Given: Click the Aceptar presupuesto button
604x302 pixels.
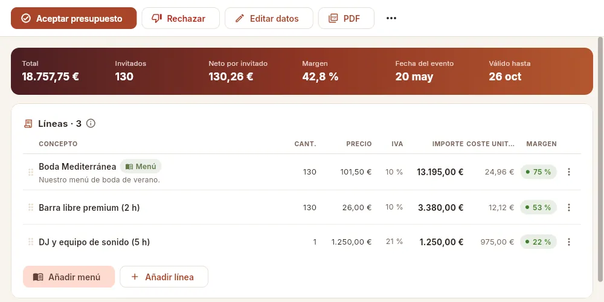Looking at the screenshot, I should [74, 18].
